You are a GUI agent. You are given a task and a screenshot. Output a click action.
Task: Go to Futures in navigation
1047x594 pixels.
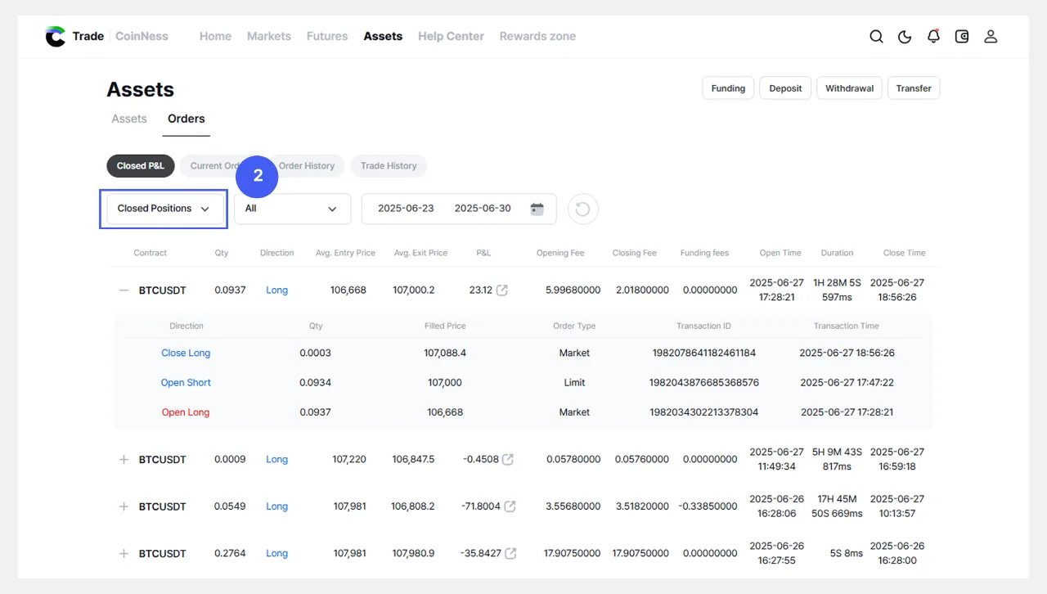tap(327, 36)
